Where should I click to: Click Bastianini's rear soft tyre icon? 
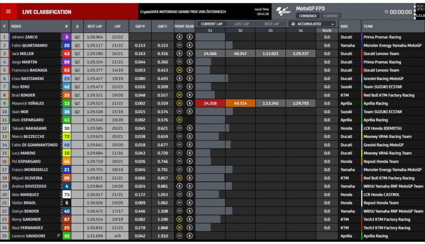(x=189, y=78)
